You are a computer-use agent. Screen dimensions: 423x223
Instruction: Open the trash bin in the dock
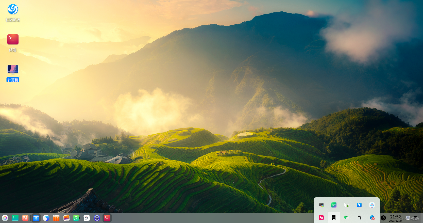408,218
